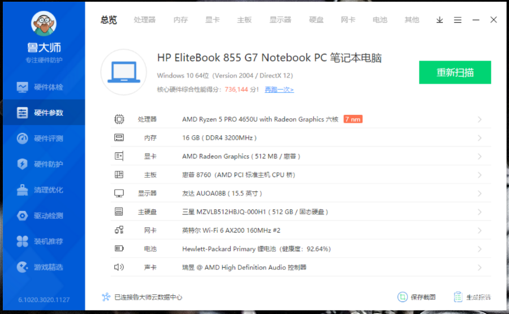Image resolution: width=509 pixels, height=314 pixels.
Task: Open 游戏精选 games section
Action: 44,267
